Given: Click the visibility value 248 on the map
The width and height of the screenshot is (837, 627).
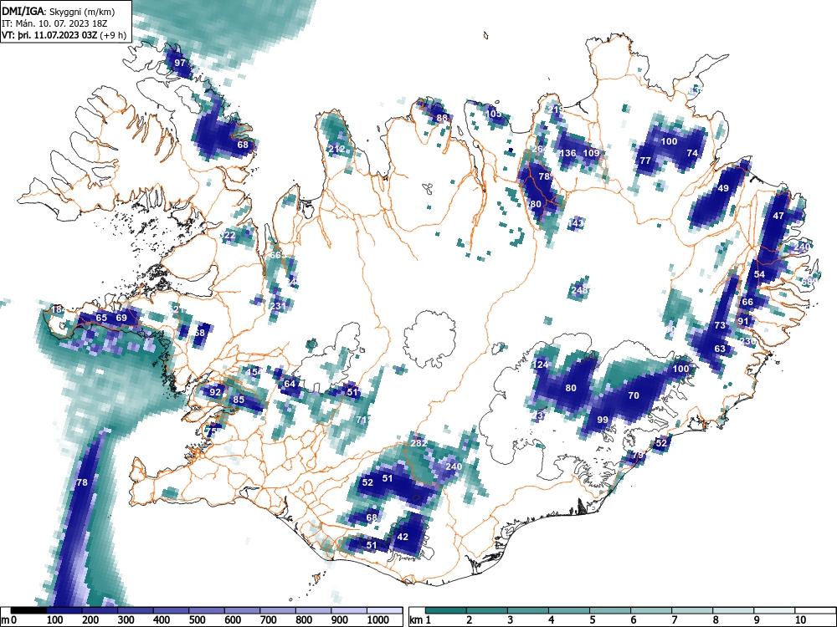Looking at the screenshot, I should click(x=579, y=290).
